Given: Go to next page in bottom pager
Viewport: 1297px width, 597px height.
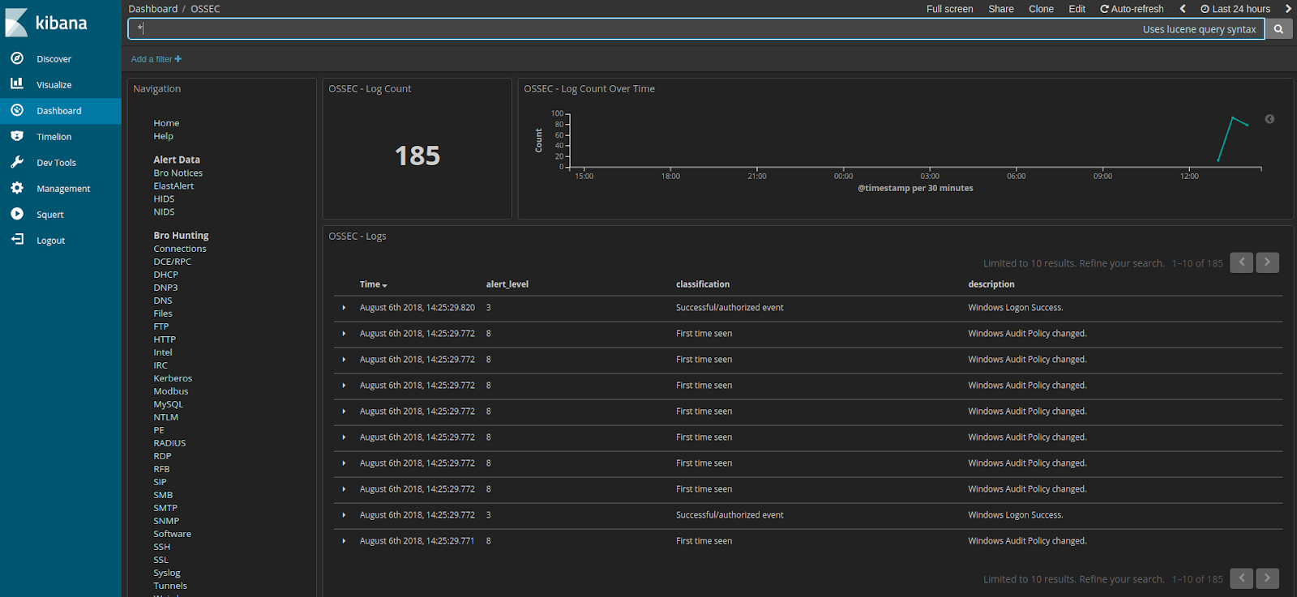Looking at the screenshot, I should click(x=1267, y=578).
